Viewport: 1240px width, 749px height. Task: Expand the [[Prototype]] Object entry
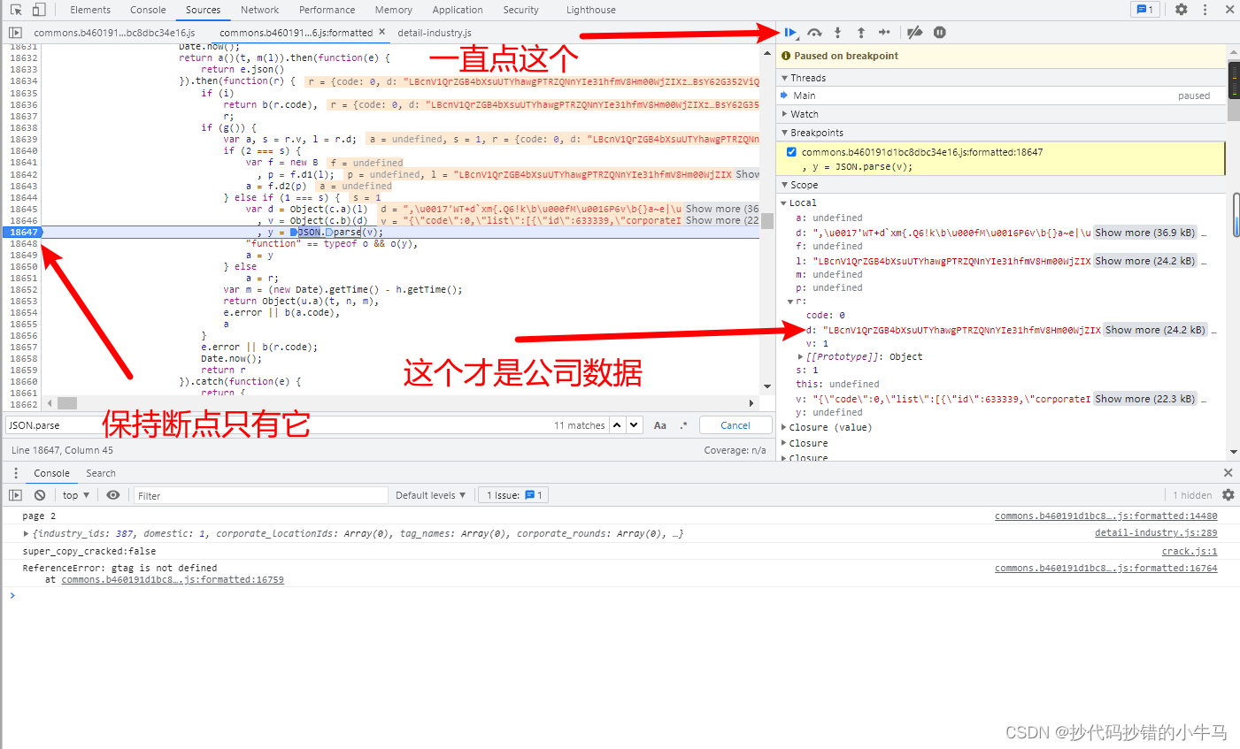[x=801, y=356]
